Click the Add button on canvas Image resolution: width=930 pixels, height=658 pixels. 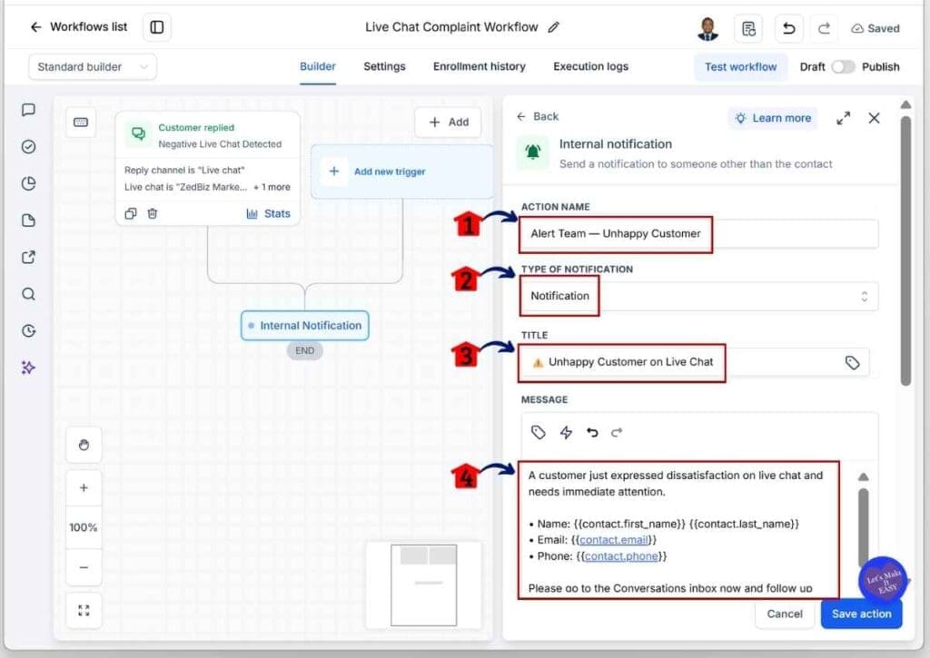[449, 123]
